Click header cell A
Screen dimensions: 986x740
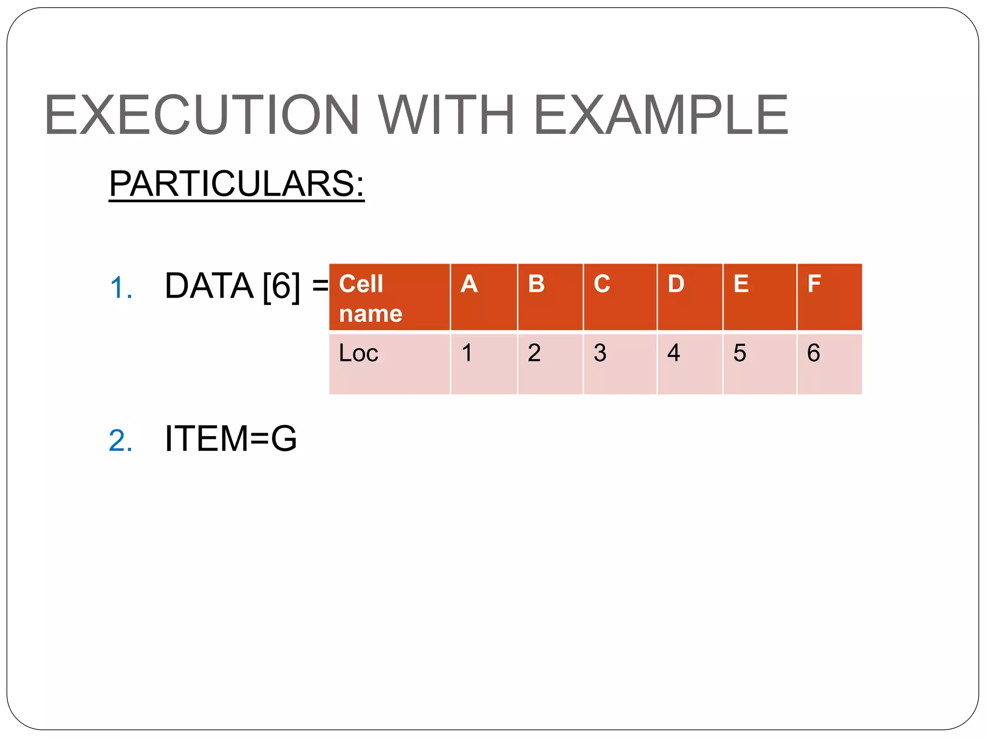point(484,297)
